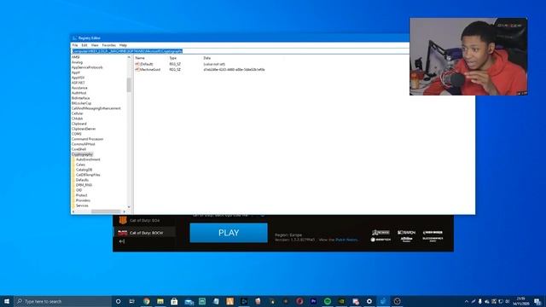Select the BidInterface registry key
The image size is (546, 307).
pyautogui.click(x=80, y=98)
